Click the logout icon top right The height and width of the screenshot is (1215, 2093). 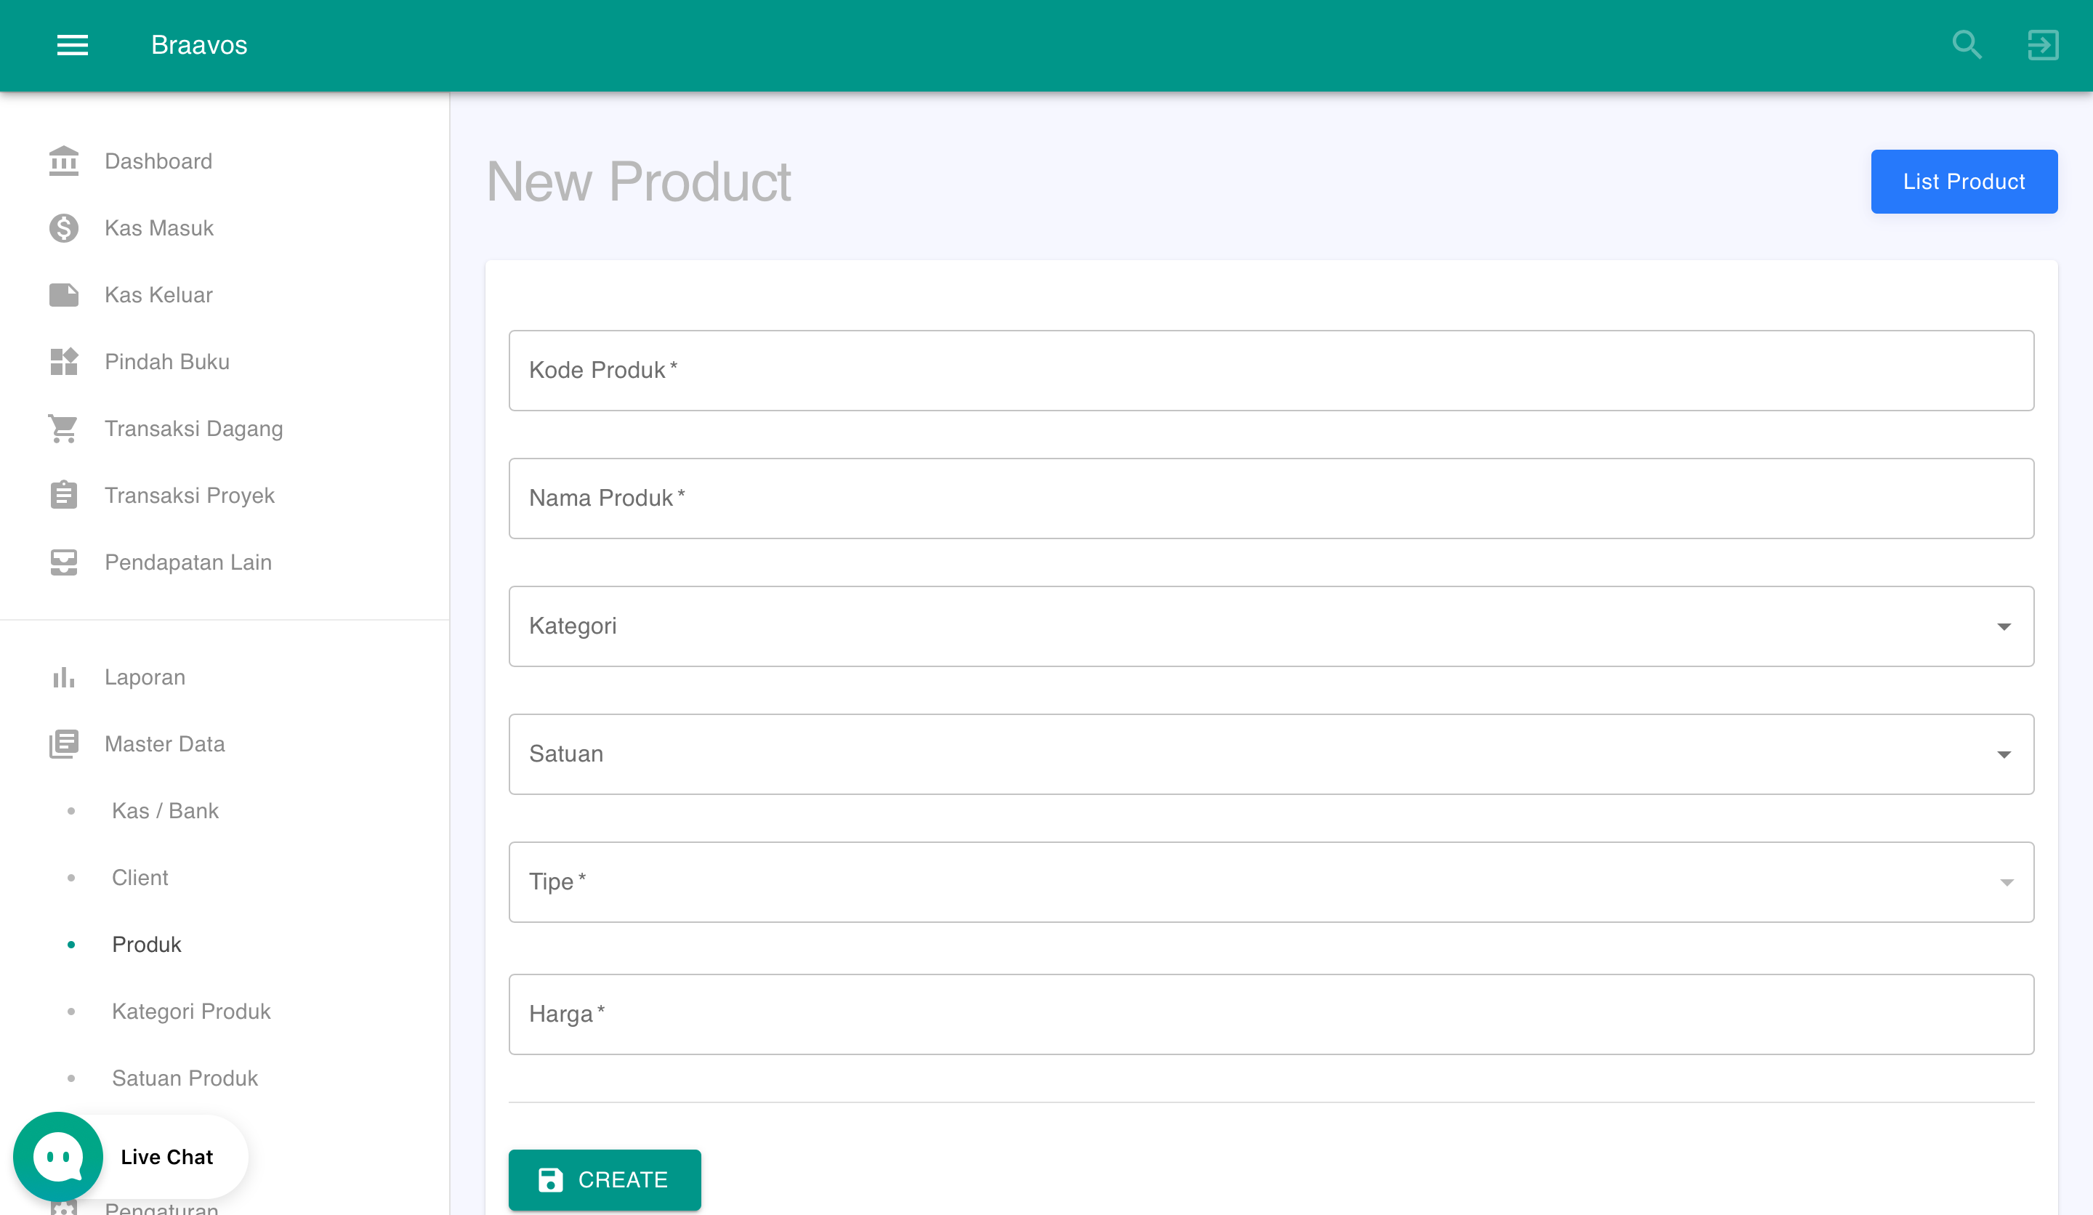(x=2043, y=45)
